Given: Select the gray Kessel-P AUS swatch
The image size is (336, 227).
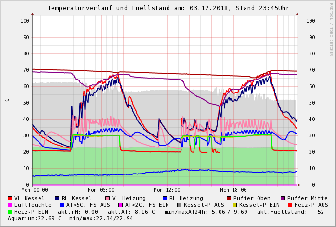Looking at the screenshot, I should click(178, 205).
